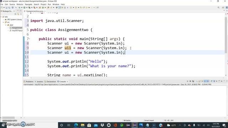Open File Explorer from the taskbar

click(83, 125)
